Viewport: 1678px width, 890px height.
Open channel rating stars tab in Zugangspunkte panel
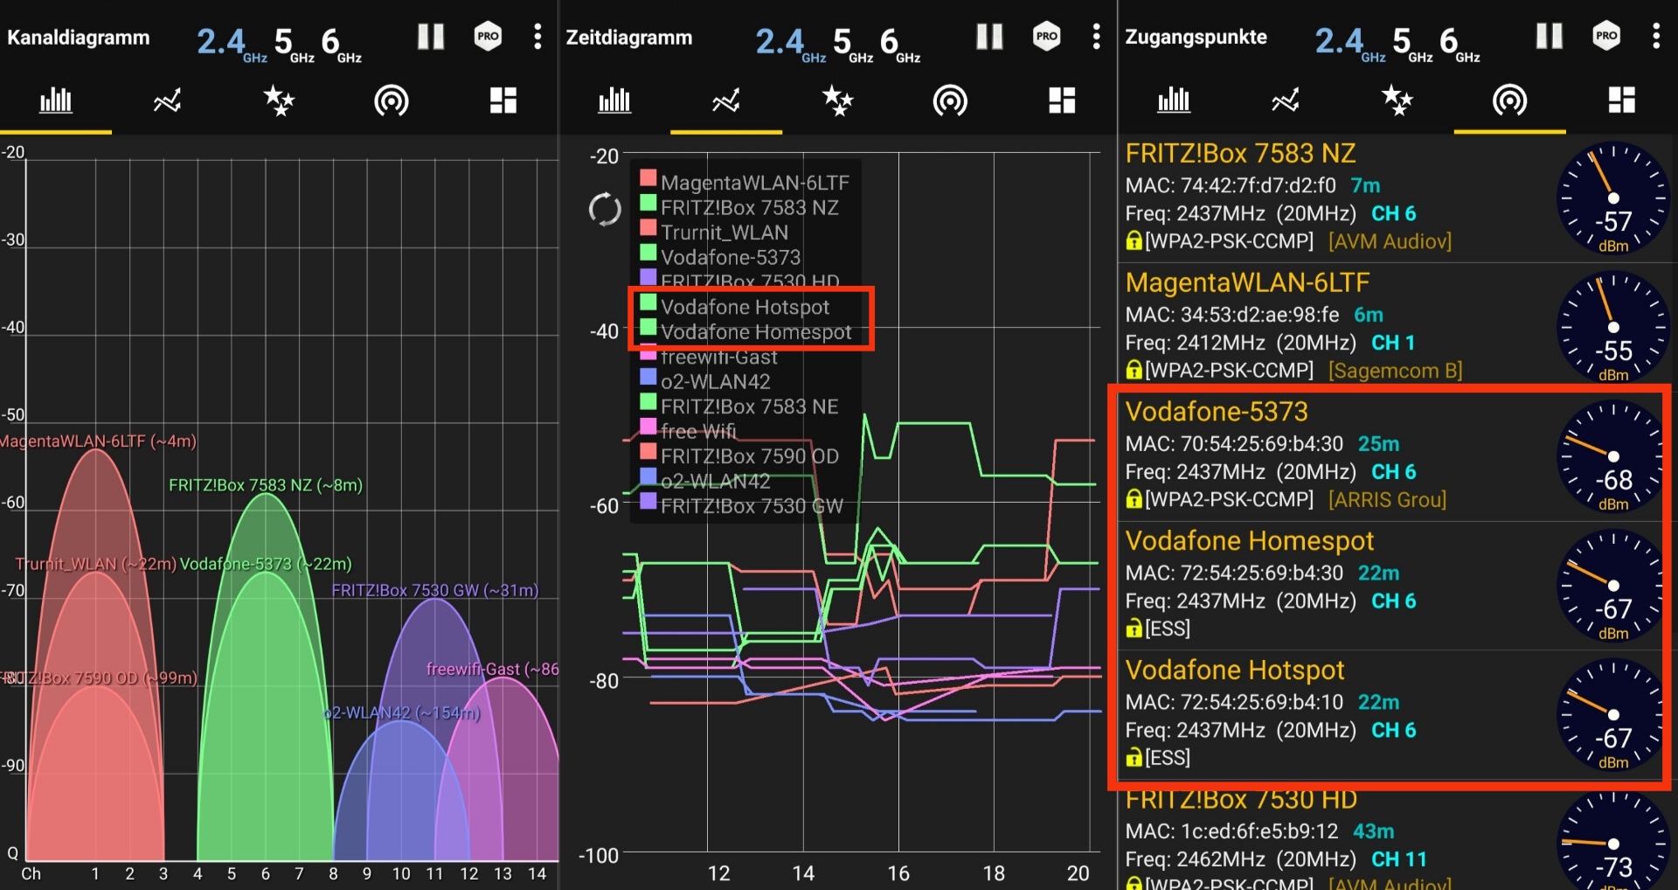point(1397,101)
